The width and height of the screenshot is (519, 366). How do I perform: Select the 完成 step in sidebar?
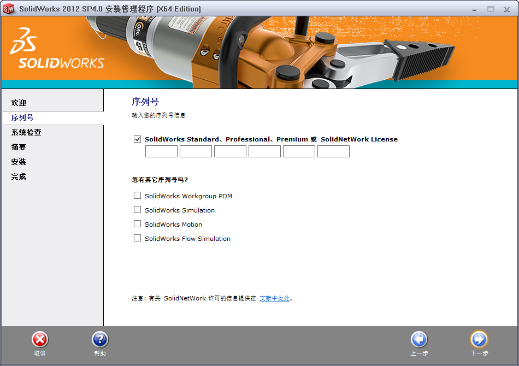coord(19,176)
